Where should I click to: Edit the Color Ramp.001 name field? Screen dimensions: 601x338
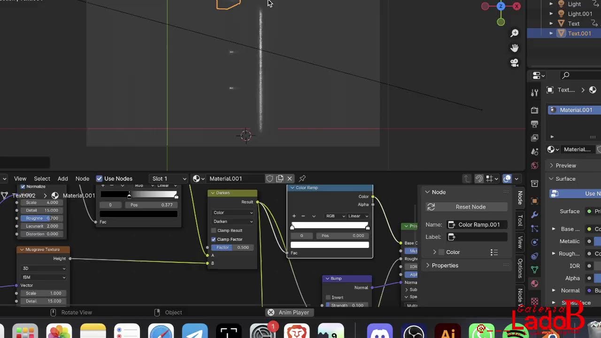pos(477,225)
